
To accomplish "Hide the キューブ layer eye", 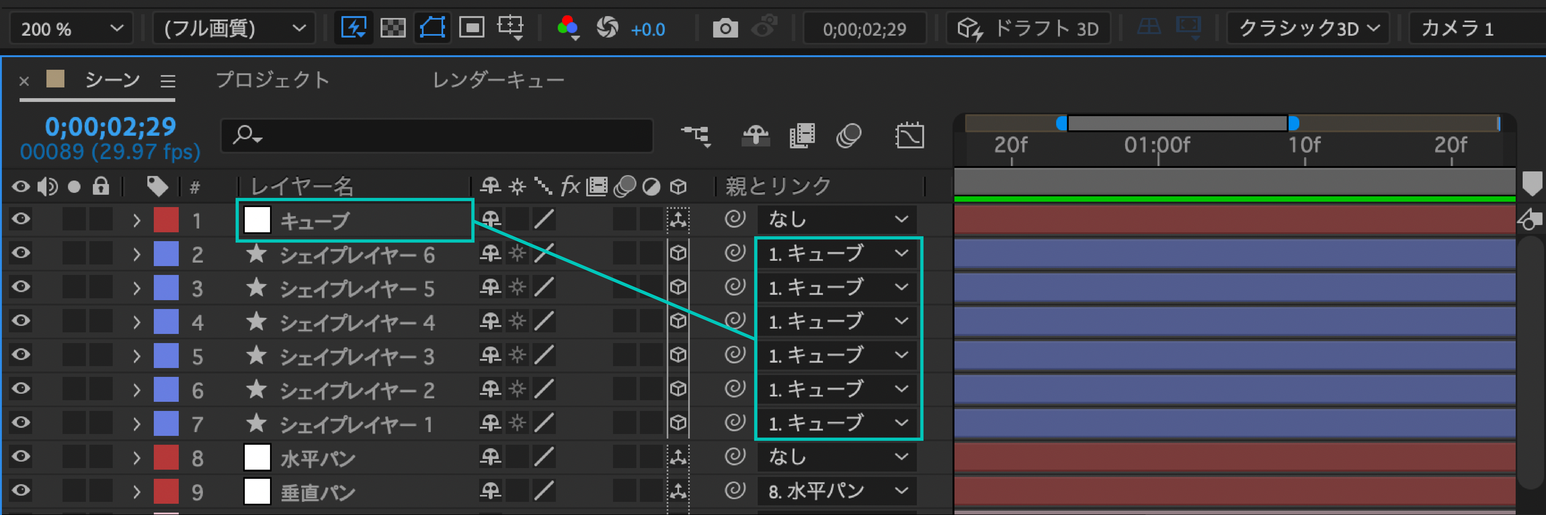I will tap(21, 219).
